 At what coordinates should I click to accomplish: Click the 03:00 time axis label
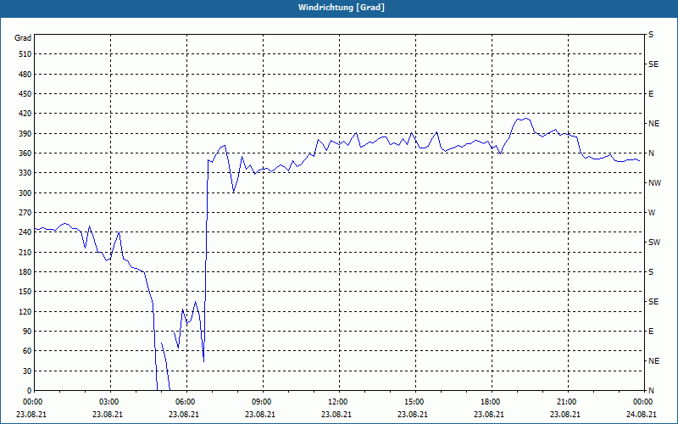(109, 402)
